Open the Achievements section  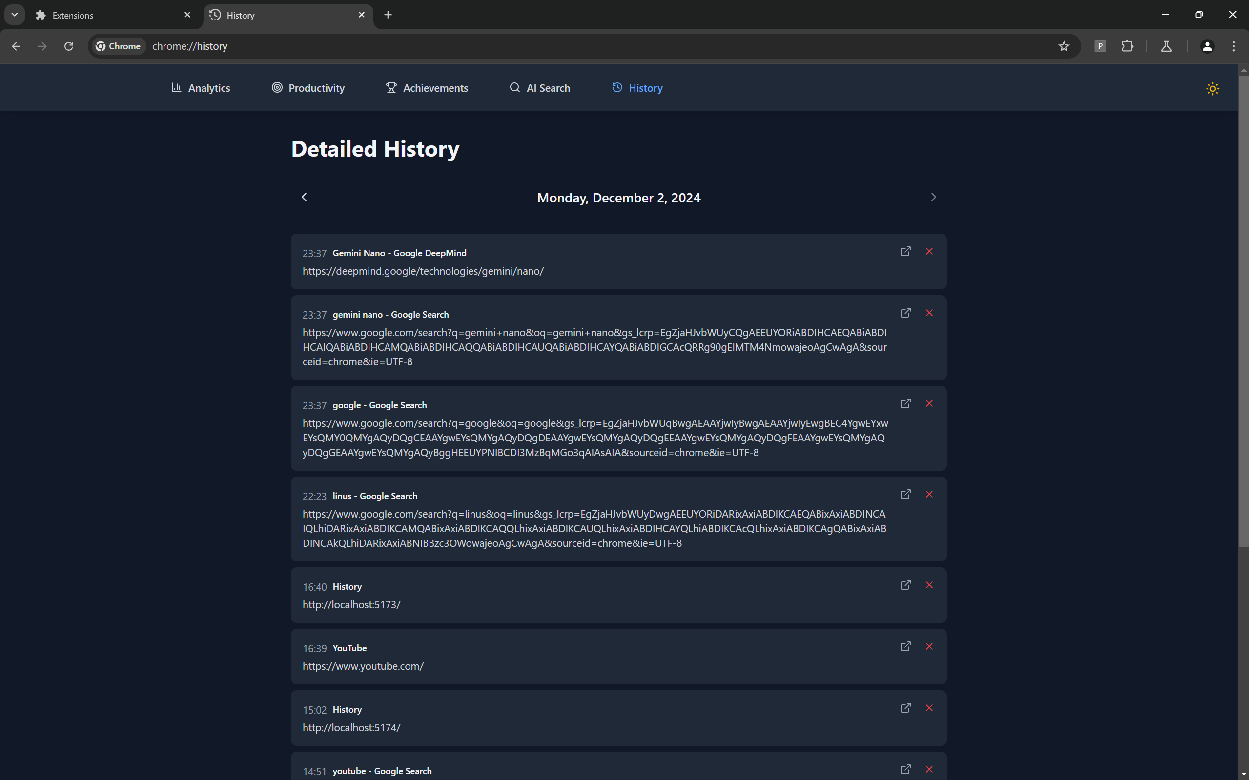(x=427, y=88)
